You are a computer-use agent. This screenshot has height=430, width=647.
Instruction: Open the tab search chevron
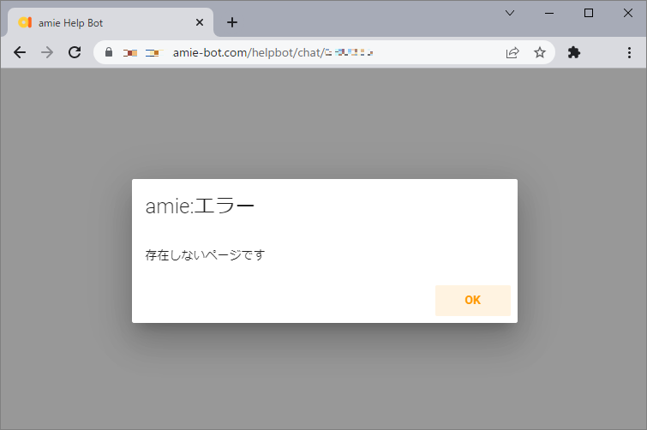tap(510, 13)
